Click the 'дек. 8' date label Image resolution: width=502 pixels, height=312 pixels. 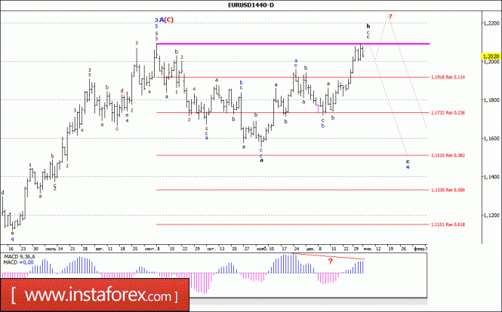[314, 249]
